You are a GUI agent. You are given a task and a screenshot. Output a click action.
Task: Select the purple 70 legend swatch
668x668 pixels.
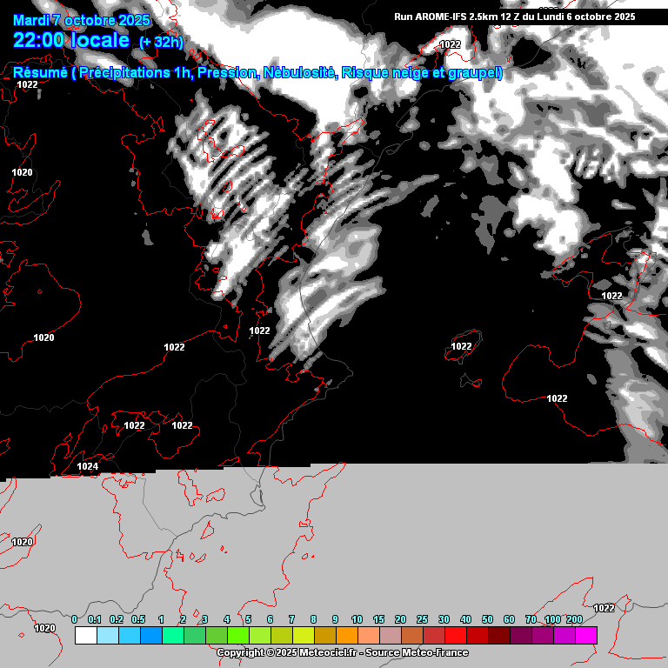point(543,636)
